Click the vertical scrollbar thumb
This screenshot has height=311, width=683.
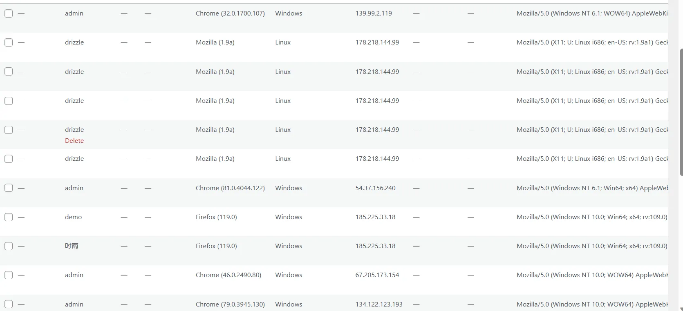pos(681,112)
